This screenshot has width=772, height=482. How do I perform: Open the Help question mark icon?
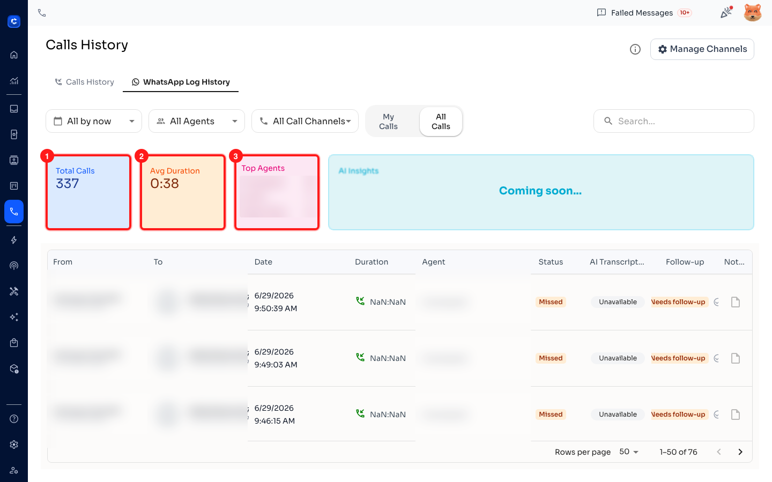tap(14, 419)
